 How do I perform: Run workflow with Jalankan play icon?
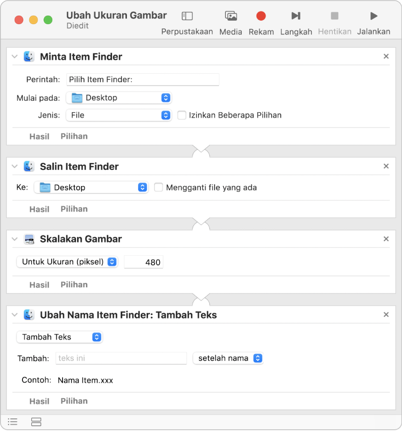point(374,16)
